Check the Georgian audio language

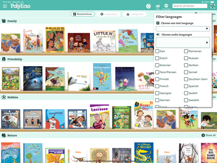tap(157, 93)
